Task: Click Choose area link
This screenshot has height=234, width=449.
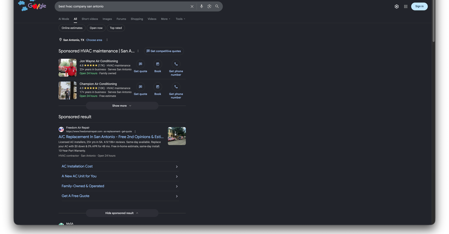Action: (94, 40)
